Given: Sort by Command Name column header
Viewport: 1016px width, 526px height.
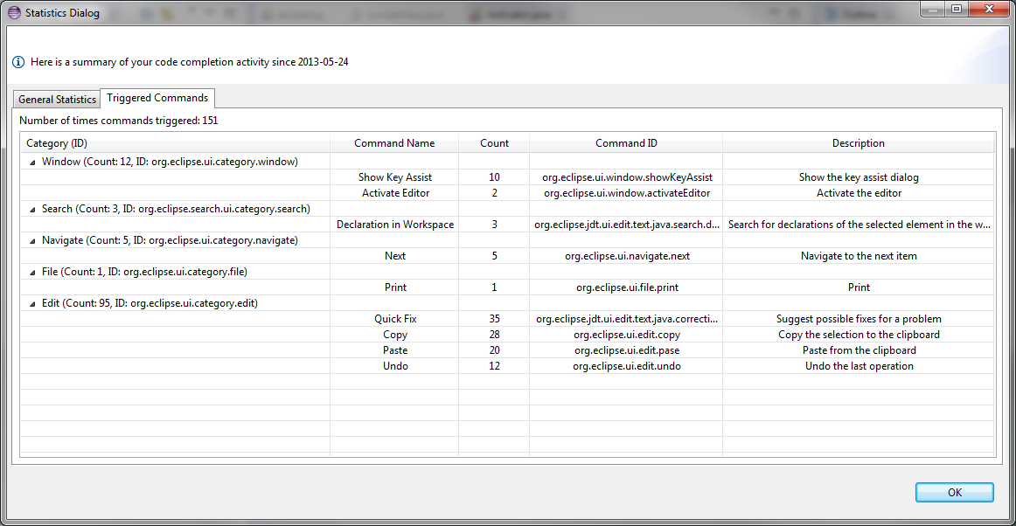Looking at the screenshot, I should tap(393, 143).
